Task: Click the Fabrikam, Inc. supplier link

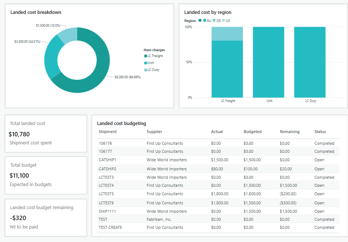Action: tap(158, 219)
